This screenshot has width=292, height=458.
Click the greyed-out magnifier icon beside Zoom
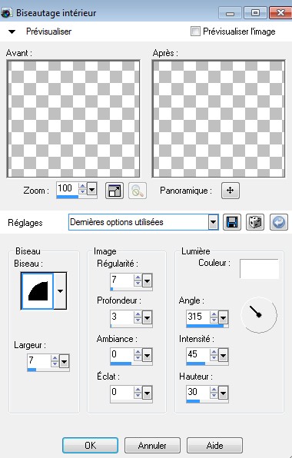tap(138, 191)
